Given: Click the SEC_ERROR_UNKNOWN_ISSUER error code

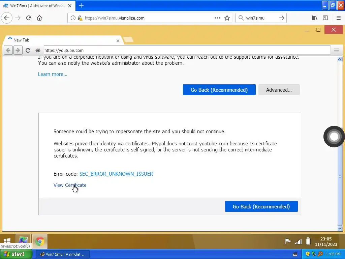Looking at the screenshot, I should click(116, 174).
